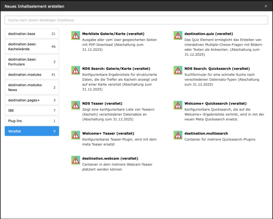Select the IBE category tab
The image size is (273, 219).
32,110
